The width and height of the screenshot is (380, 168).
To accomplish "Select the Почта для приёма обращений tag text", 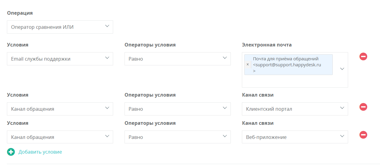I will tap(286, 59).
